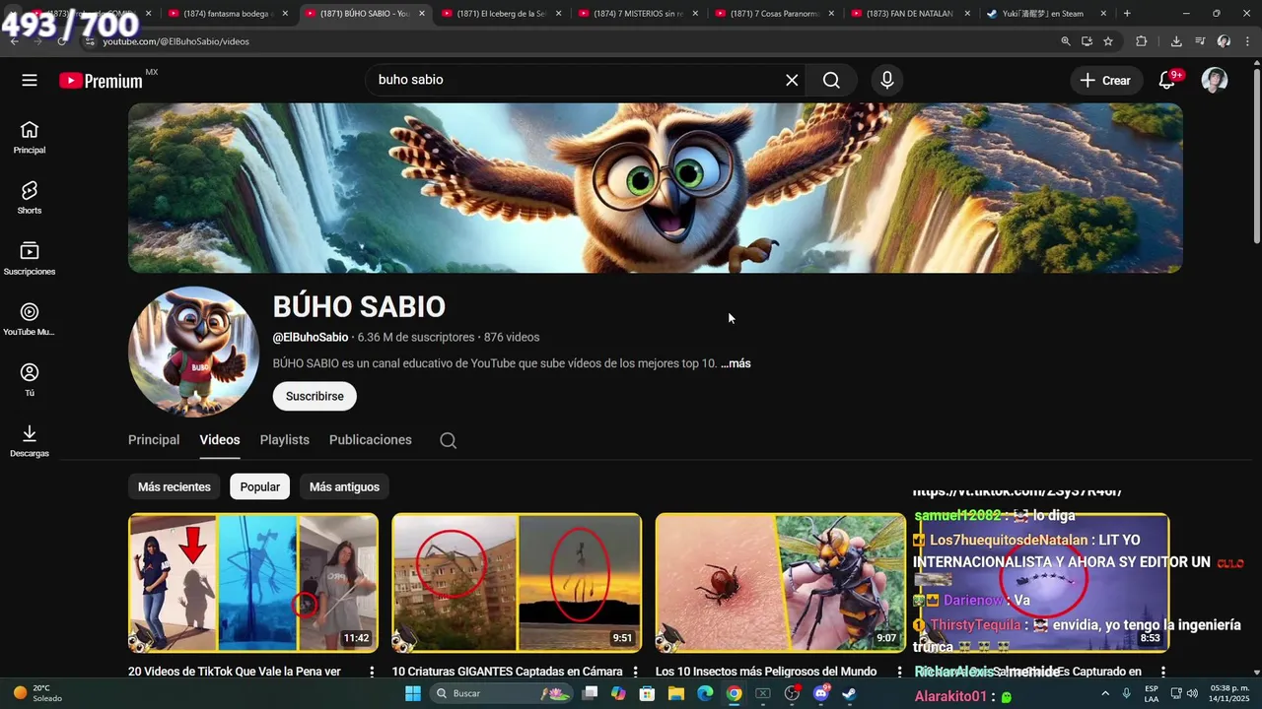Clear the search box with the X

[792, 81]
